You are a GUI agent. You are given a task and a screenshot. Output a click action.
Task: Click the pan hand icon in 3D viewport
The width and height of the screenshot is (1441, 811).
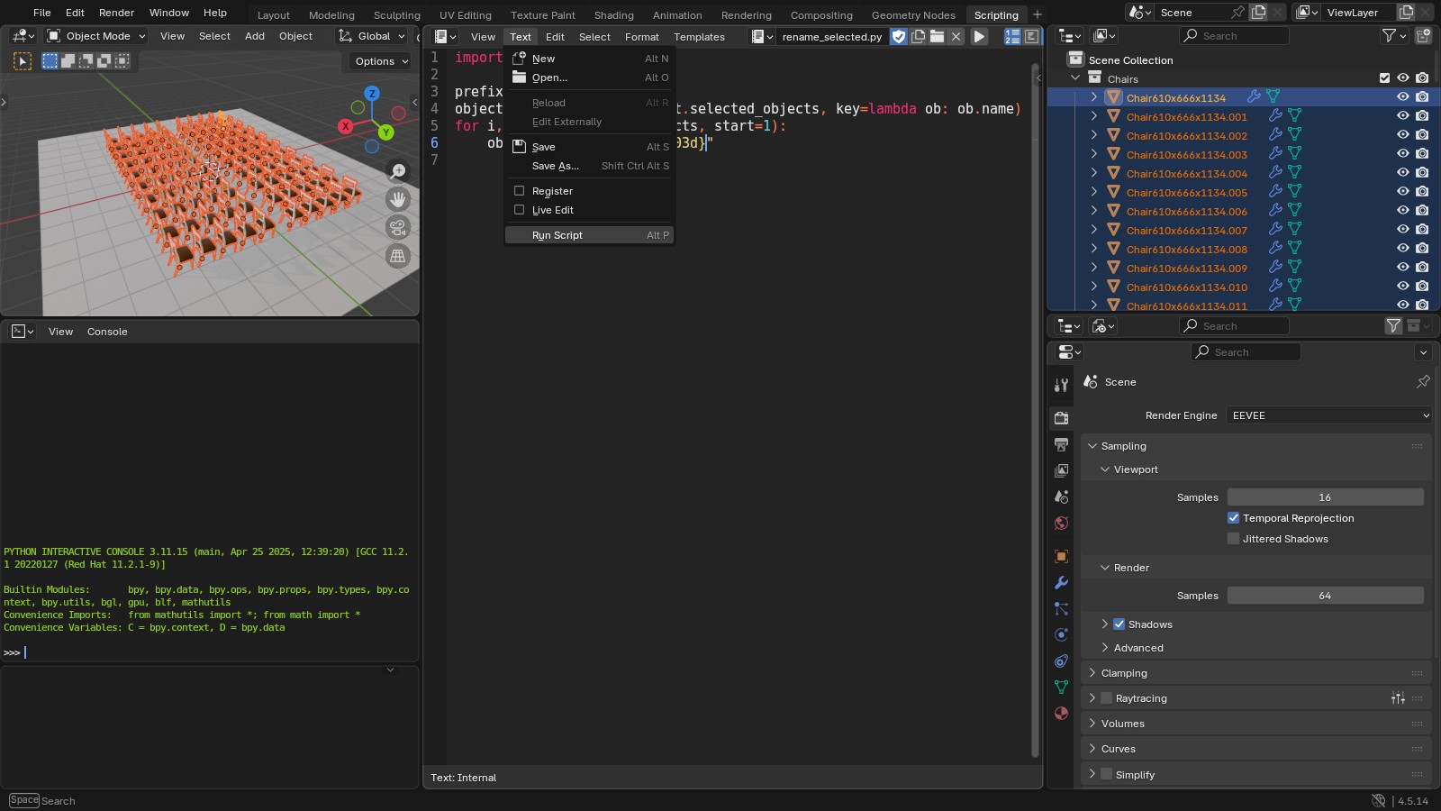[x=397, y=199]
